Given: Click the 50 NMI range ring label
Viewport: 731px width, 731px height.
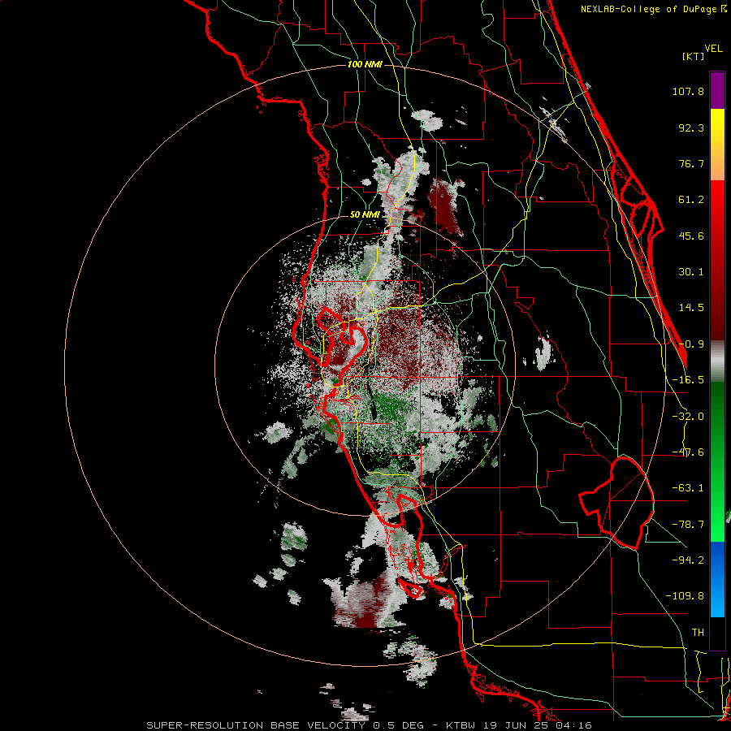Looking at the screenshot, I should point(365,215).
